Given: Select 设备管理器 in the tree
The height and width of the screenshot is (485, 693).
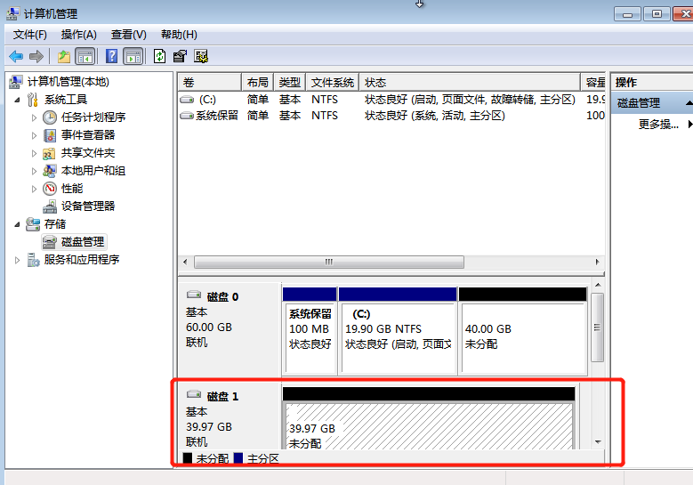Looking at the screenshot, I should coord(88,206).
